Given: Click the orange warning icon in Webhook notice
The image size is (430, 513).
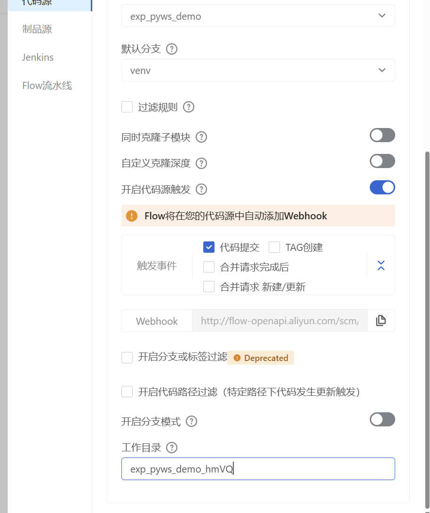Looking at the screenshot, I should [132, 216].
